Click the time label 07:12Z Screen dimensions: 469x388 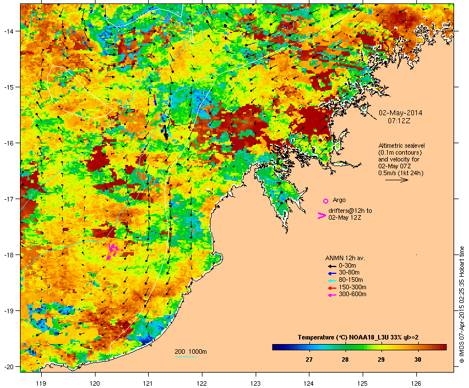click(399, 121)
